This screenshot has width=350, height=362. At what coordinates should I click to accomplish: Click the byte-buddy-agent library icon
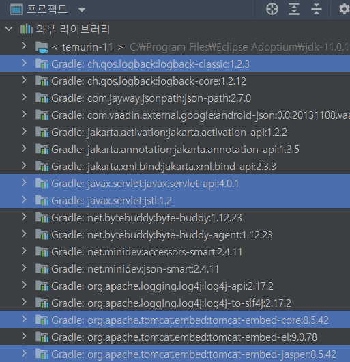click(42, 234)
